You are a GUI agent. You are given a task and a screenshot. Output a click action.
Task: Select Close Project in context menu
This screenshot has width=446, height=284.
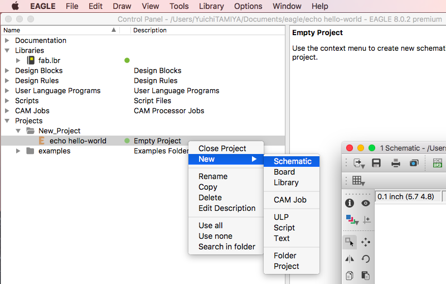226,148
